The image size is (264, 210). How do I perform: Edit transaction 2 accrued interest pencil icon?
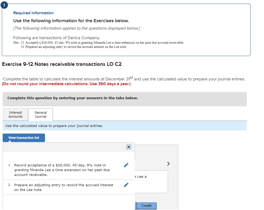[x=126, y=185]
